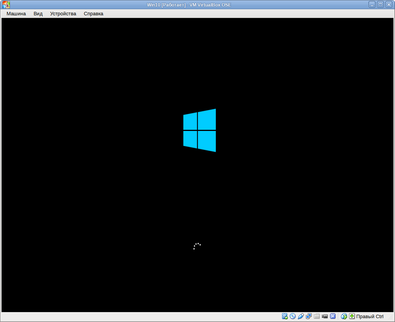Click the CPU virtualization chip status icon

333,316
